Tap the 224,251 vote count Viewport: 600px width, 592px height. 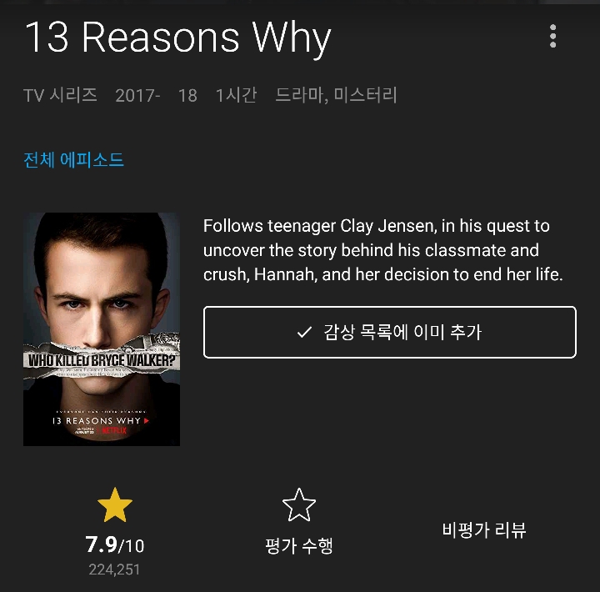(114, 569)
